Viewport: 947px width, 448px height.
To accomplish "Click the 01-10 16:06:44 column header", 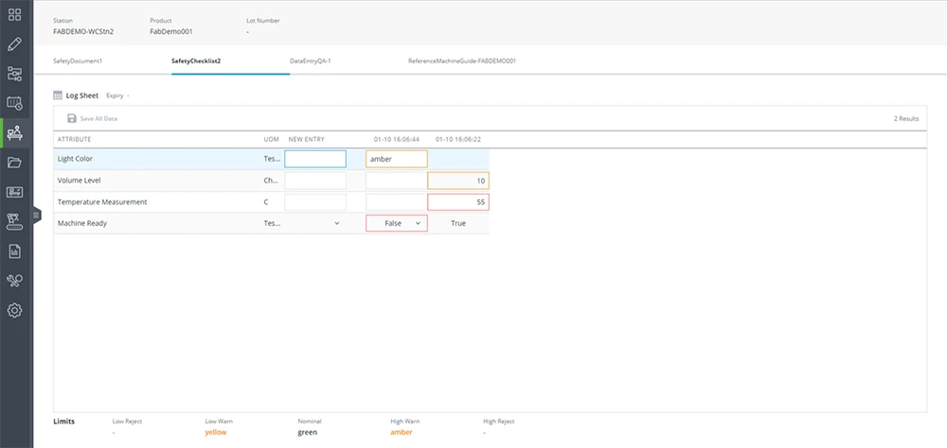I will point(396,139).
